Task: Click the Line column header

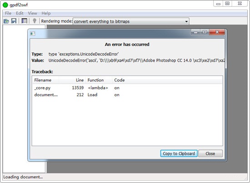Action: tap(72, 80)
